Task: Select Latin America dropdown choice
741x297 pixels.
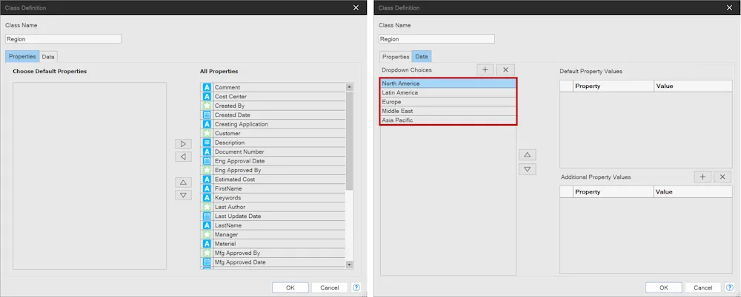Action: (x=448, y=93)
